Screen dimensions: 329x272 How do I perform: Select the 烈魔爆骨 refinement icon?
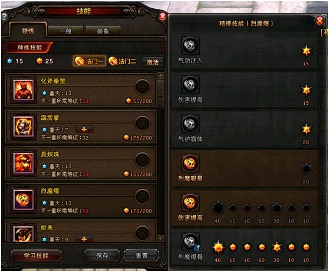[190, 242]
